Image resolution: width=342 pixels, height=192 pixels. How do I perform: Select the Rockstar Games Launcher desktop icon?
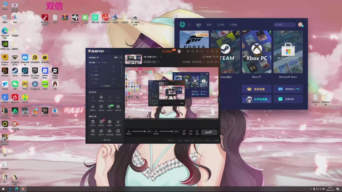5,58
